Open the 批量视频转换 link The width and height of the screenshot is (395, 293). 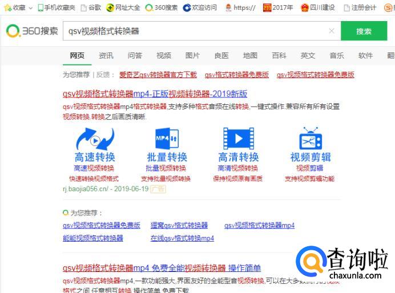tap(166, 168)
